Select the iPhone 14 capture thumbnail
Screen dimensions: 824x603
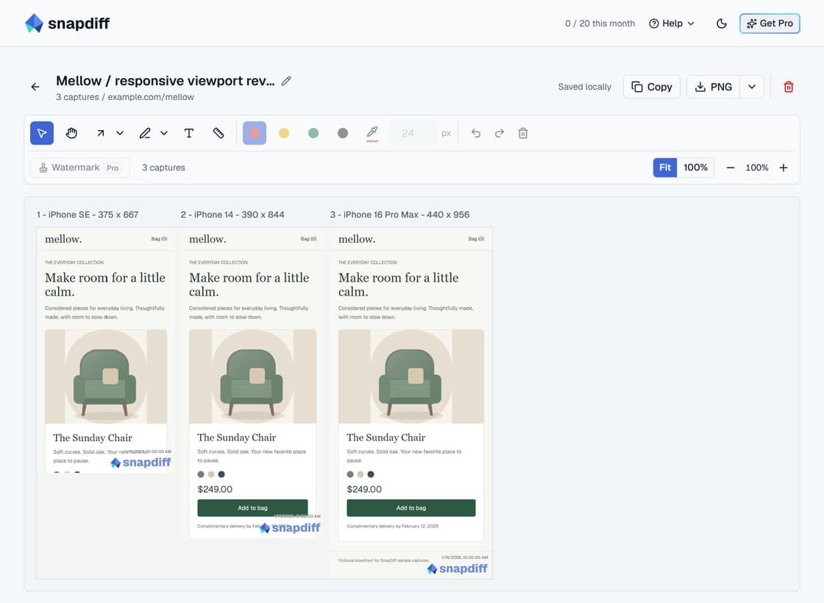(252, 382)
